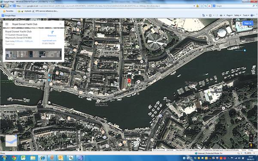Open the service reference doc favorites link

[45, 11]
